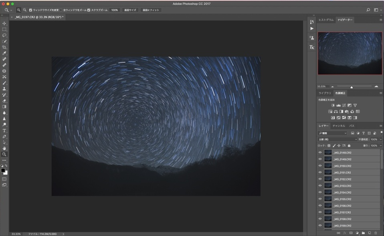Switch to the ナビゲーター tab
This screenshot has height=236, width=384.
[345, 20]
